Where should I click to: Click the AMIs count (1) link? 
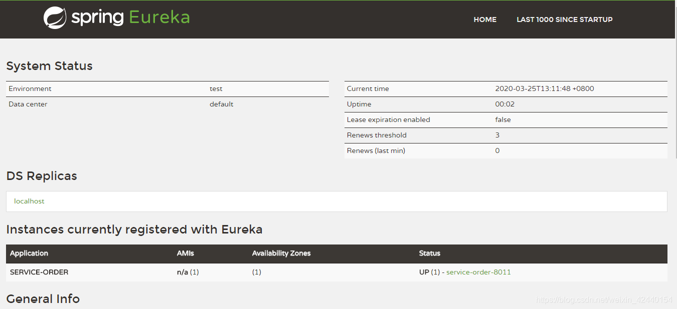click(195, 272)
